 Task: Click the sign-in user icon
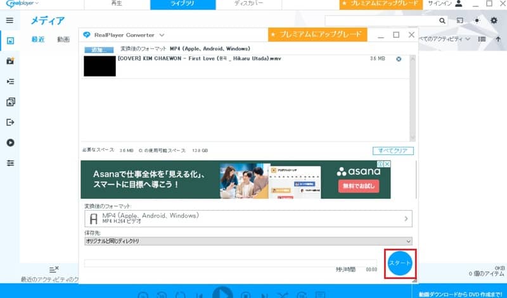[458, 4]
